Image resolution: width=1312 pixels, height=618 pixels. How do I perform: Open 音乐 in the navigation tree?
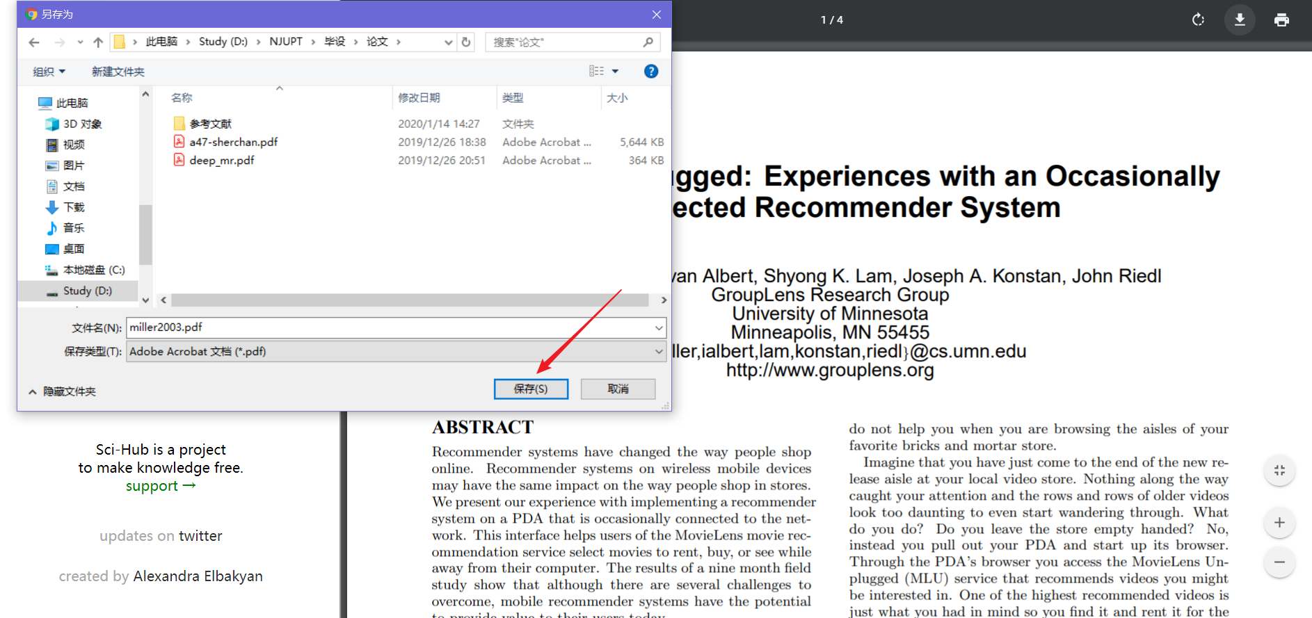coord(65,228)
